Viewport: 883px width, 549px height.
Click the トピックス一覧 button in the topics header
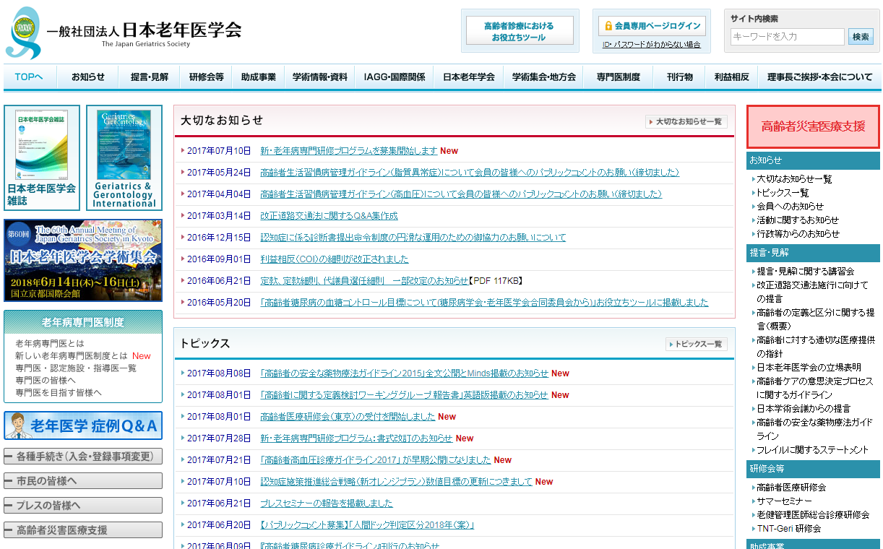tap(697, 344)
